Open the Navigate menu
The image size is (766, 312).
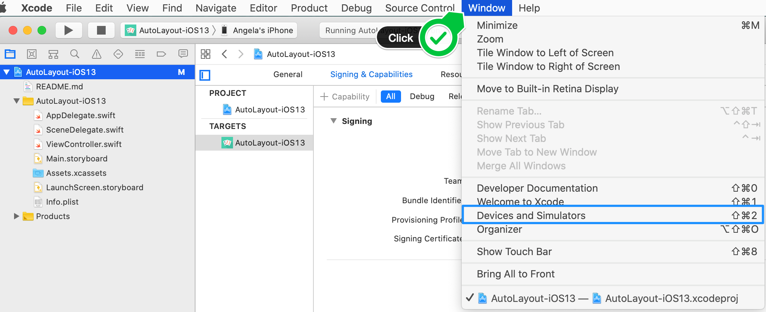216,8
